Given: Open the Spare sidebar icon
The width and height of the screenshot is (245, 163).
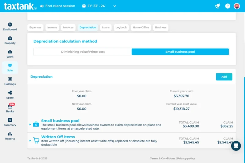Looking at the screenshot, I should [10, 93].
